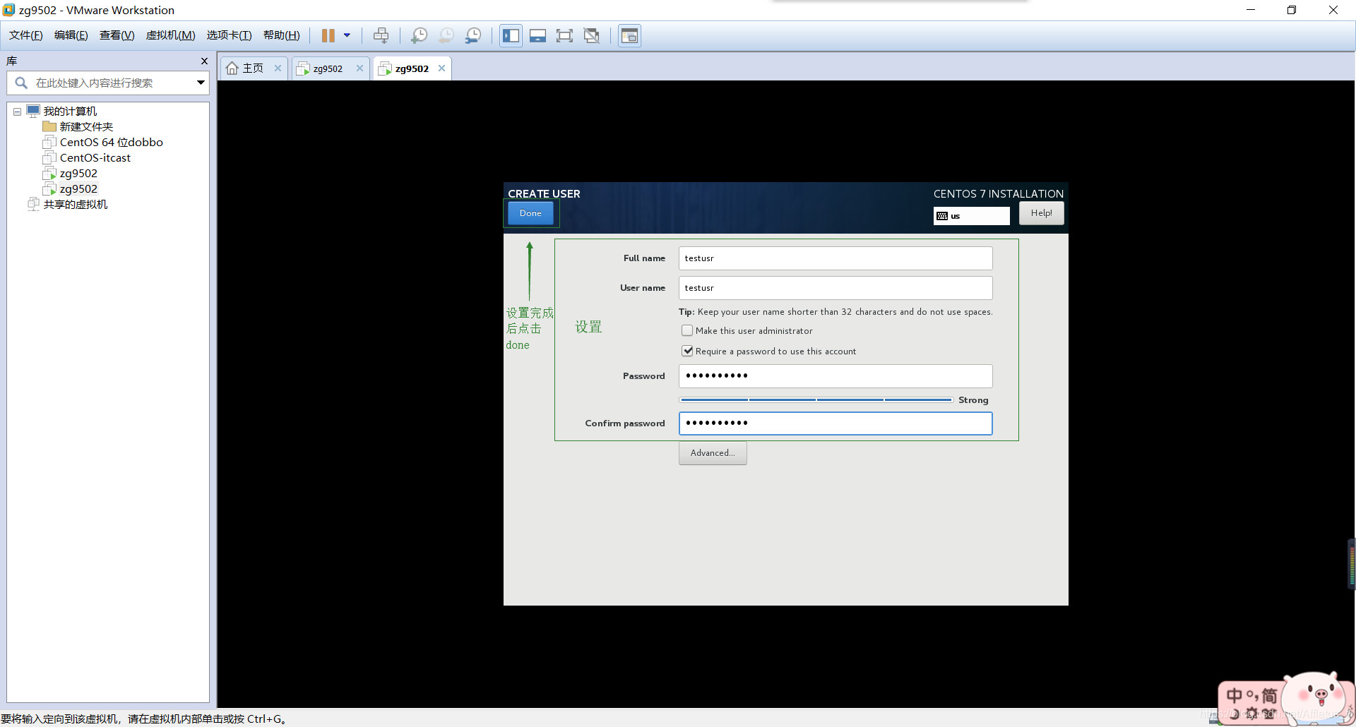Viewport: 1356px width, 727px height.
Task: Click the password strength bar
Action: pyautogui.click(x=816, y=400)
